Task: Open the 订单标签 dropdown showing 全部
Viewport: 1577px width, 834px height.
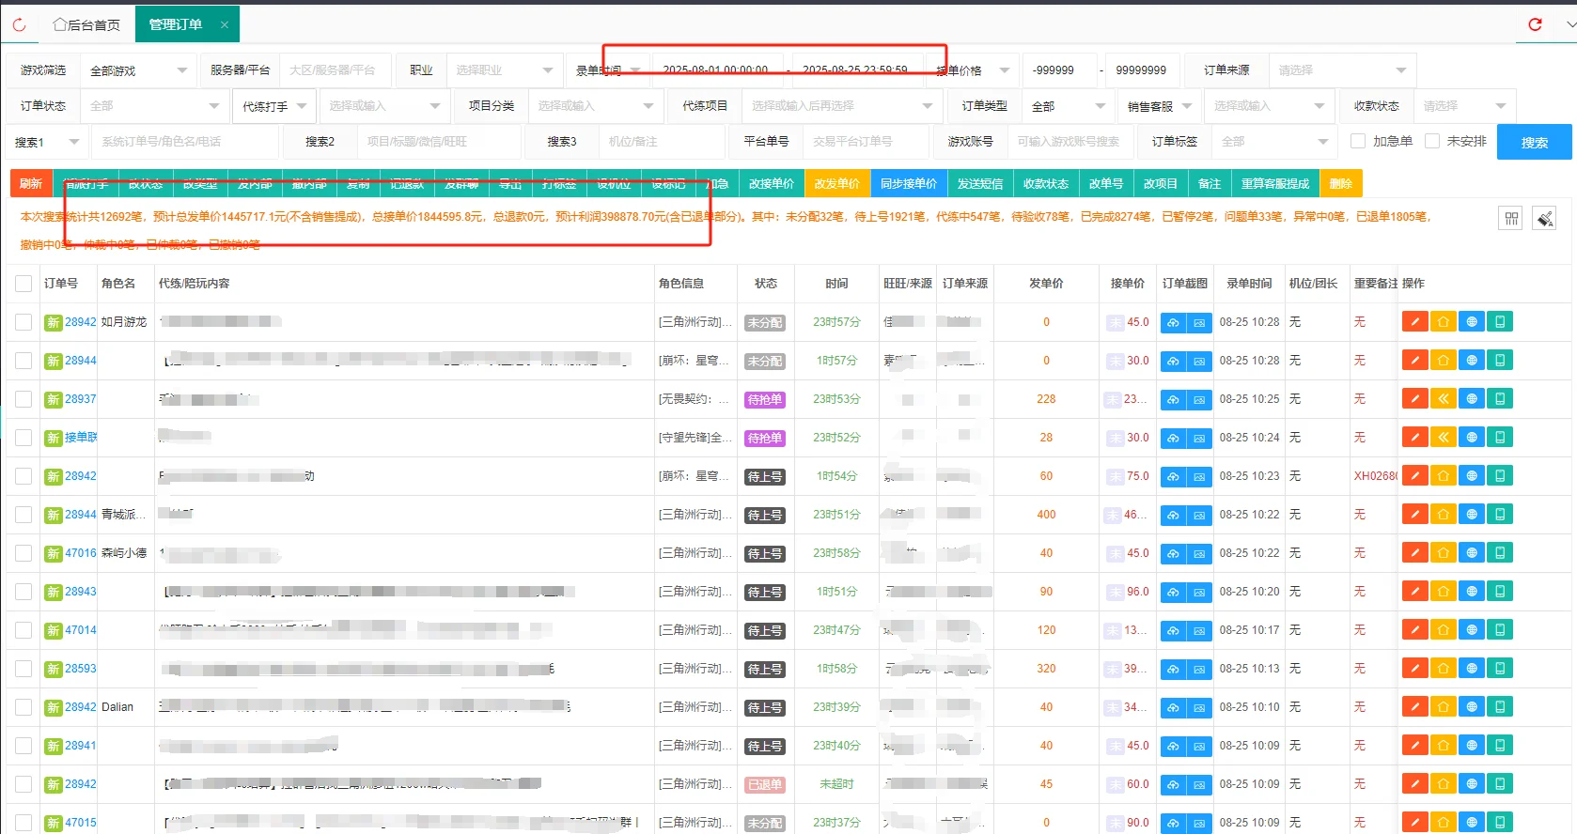Action: tap(1274, 142)
